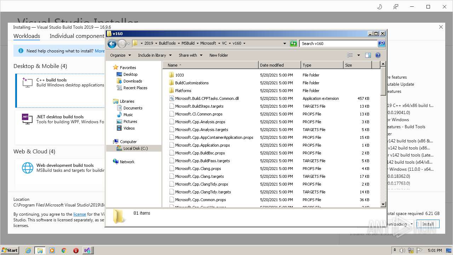The height and width of the screenshot is (255, 453).
Task: Select Libraries in the navigation pane
Action: [127, 101]
